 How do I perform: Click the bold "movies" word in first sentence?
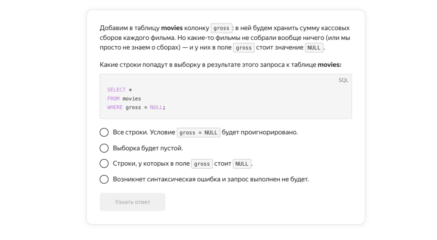point(172,28)
